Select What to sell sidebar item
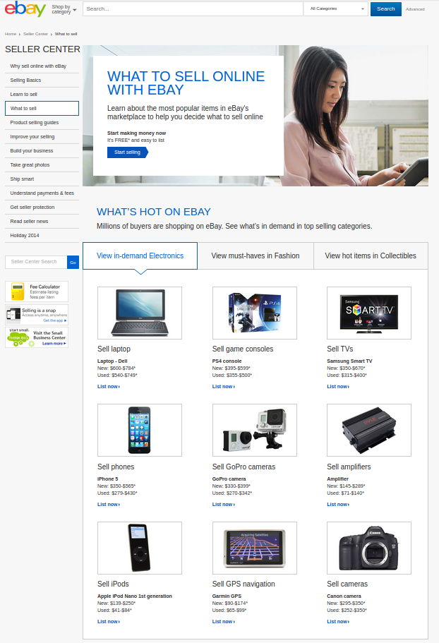The height and width of the screenshot is (643, 439). coord(42,108)
